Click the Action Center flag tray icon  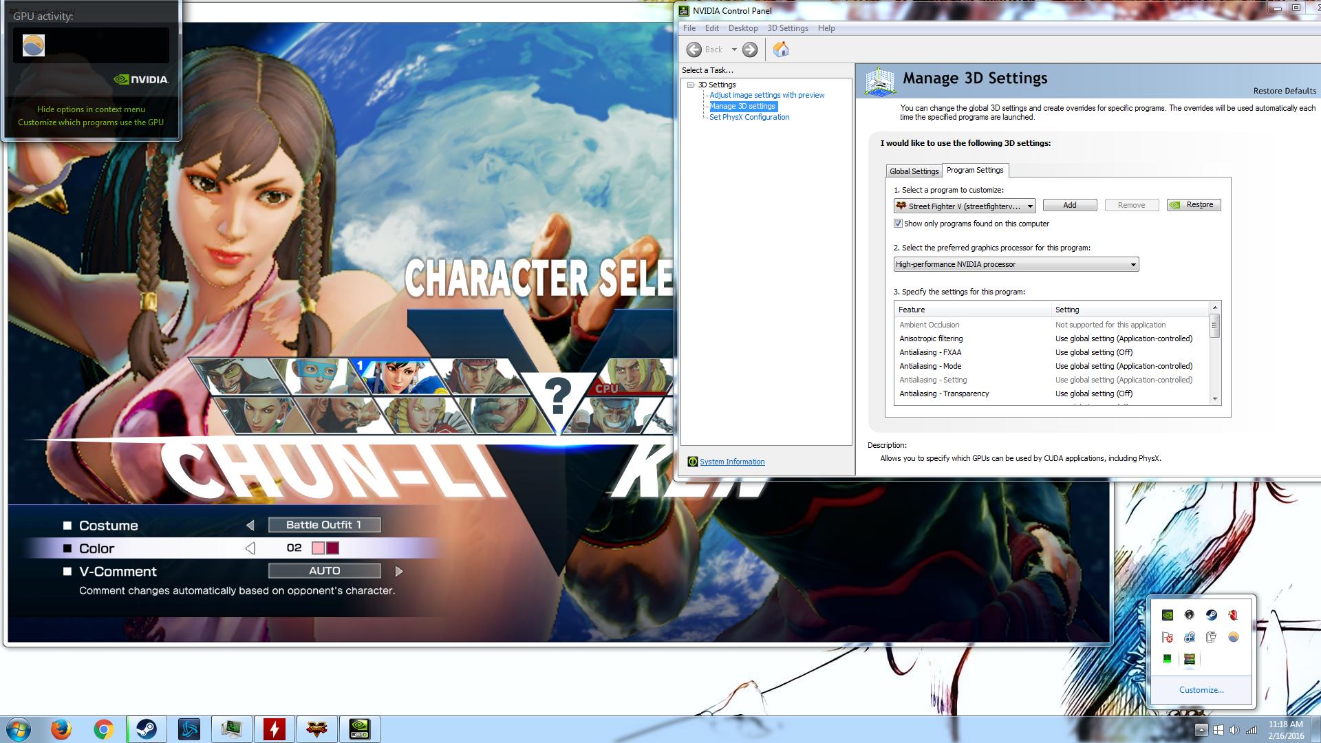tap(1167, 637)
